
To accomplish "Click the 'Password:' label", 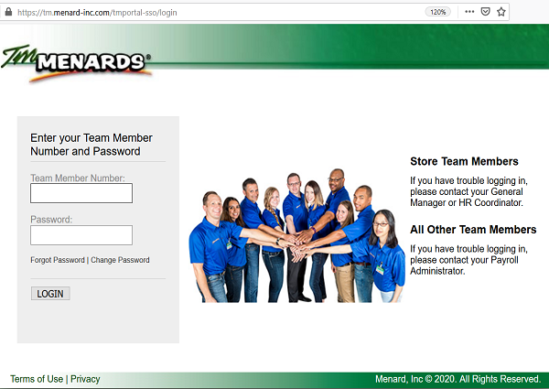I will 51,220.
